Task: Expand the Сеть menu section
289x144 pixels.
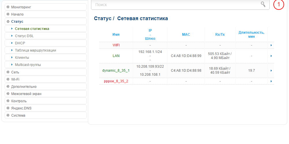Action: (x=15, y=72)
